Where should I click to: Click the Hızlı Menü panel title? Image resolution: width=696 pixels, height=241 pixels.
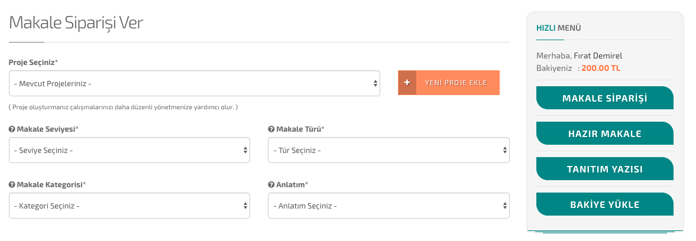[x=558, y=28]
